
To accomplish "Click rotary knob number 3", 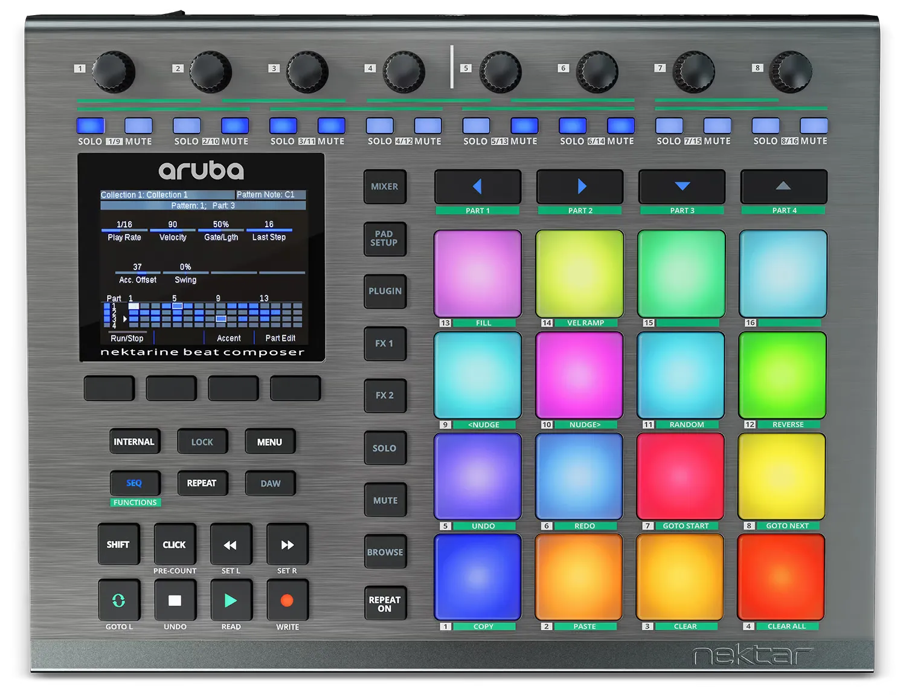I will [x=307, y=71].
